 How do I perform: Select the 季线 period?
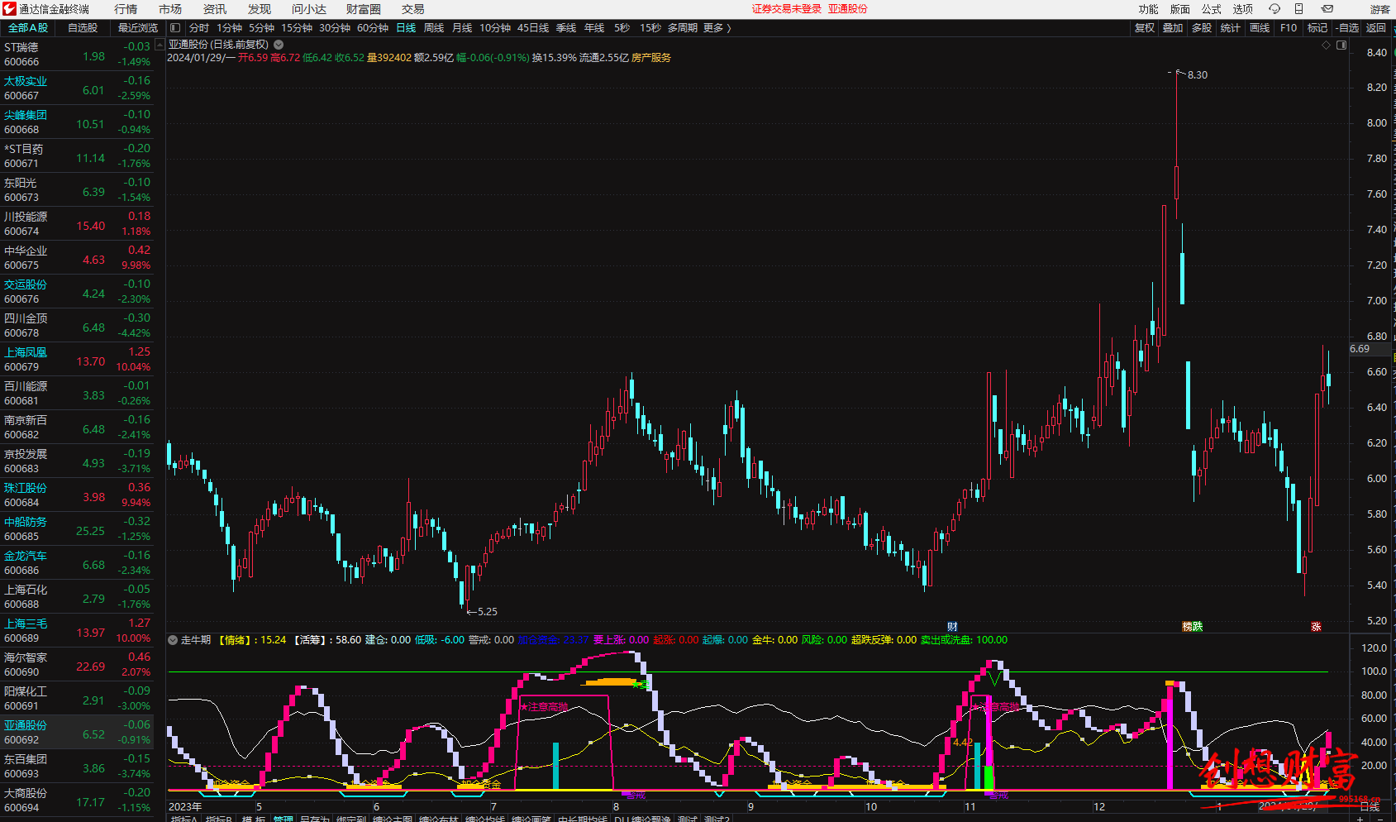pos(566,28)
